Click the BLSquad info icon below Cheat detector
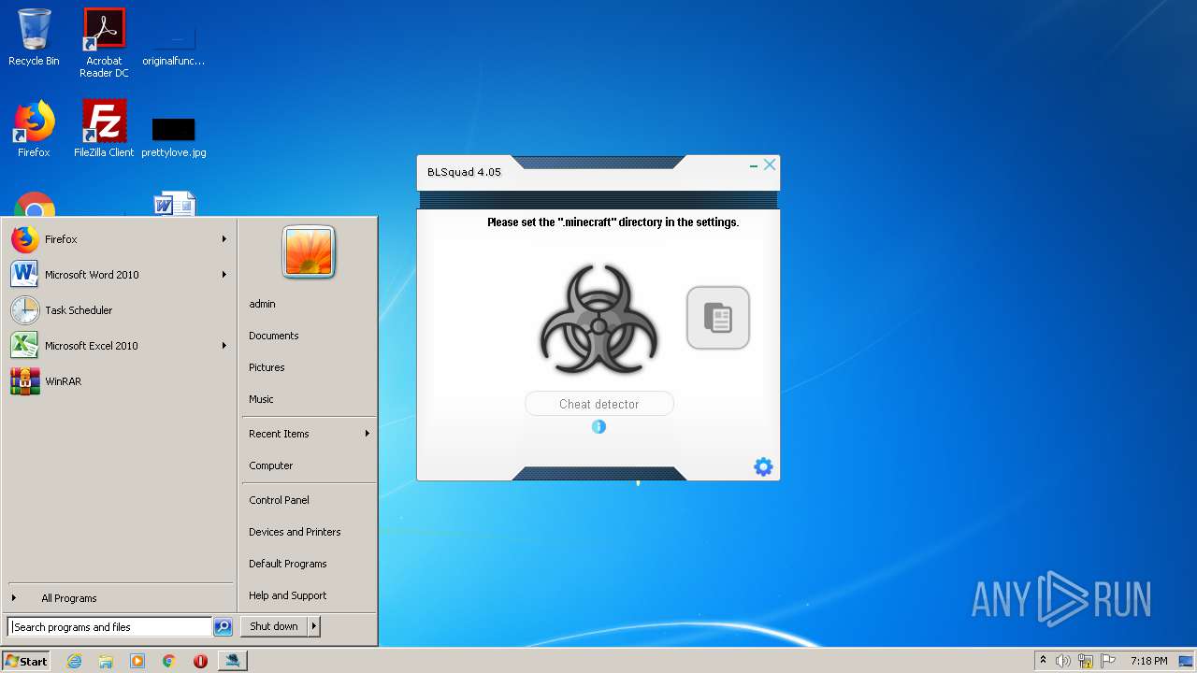 (x=598, y=426)
